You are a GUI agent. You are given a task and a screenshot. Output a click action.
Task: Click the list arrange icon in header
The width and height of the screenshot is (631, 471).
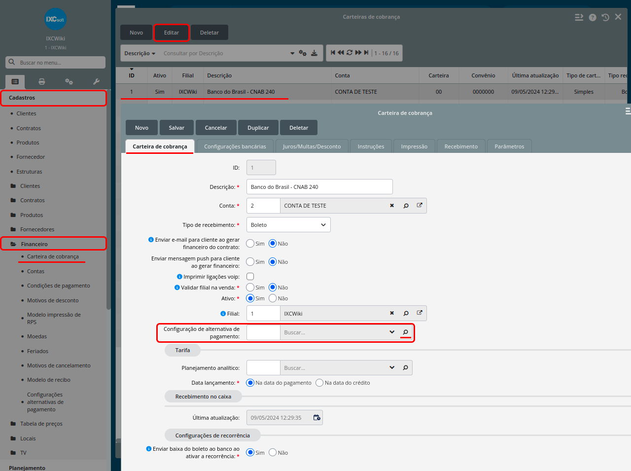click(579, 17)
